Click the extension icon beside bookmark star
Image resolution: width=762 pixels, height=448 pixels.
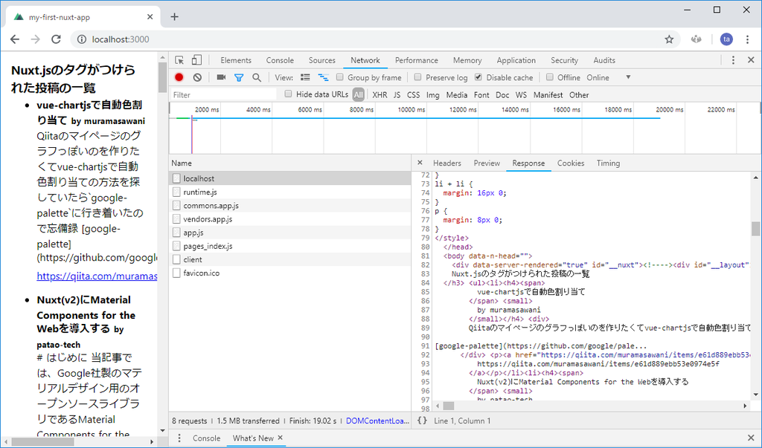pyautogui.click(x=697, y=39)
